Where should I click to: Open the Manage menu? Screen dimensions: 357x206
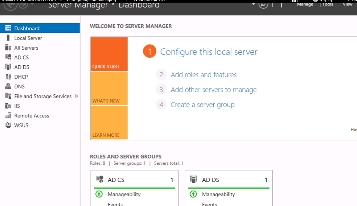click(305, 4)
